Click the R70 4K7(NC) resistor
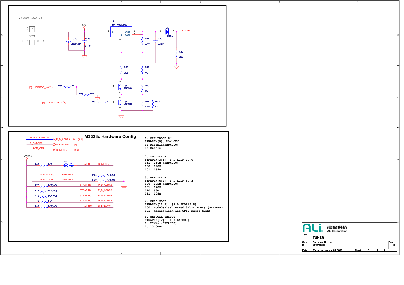The image size is (404, 285). 44,186
